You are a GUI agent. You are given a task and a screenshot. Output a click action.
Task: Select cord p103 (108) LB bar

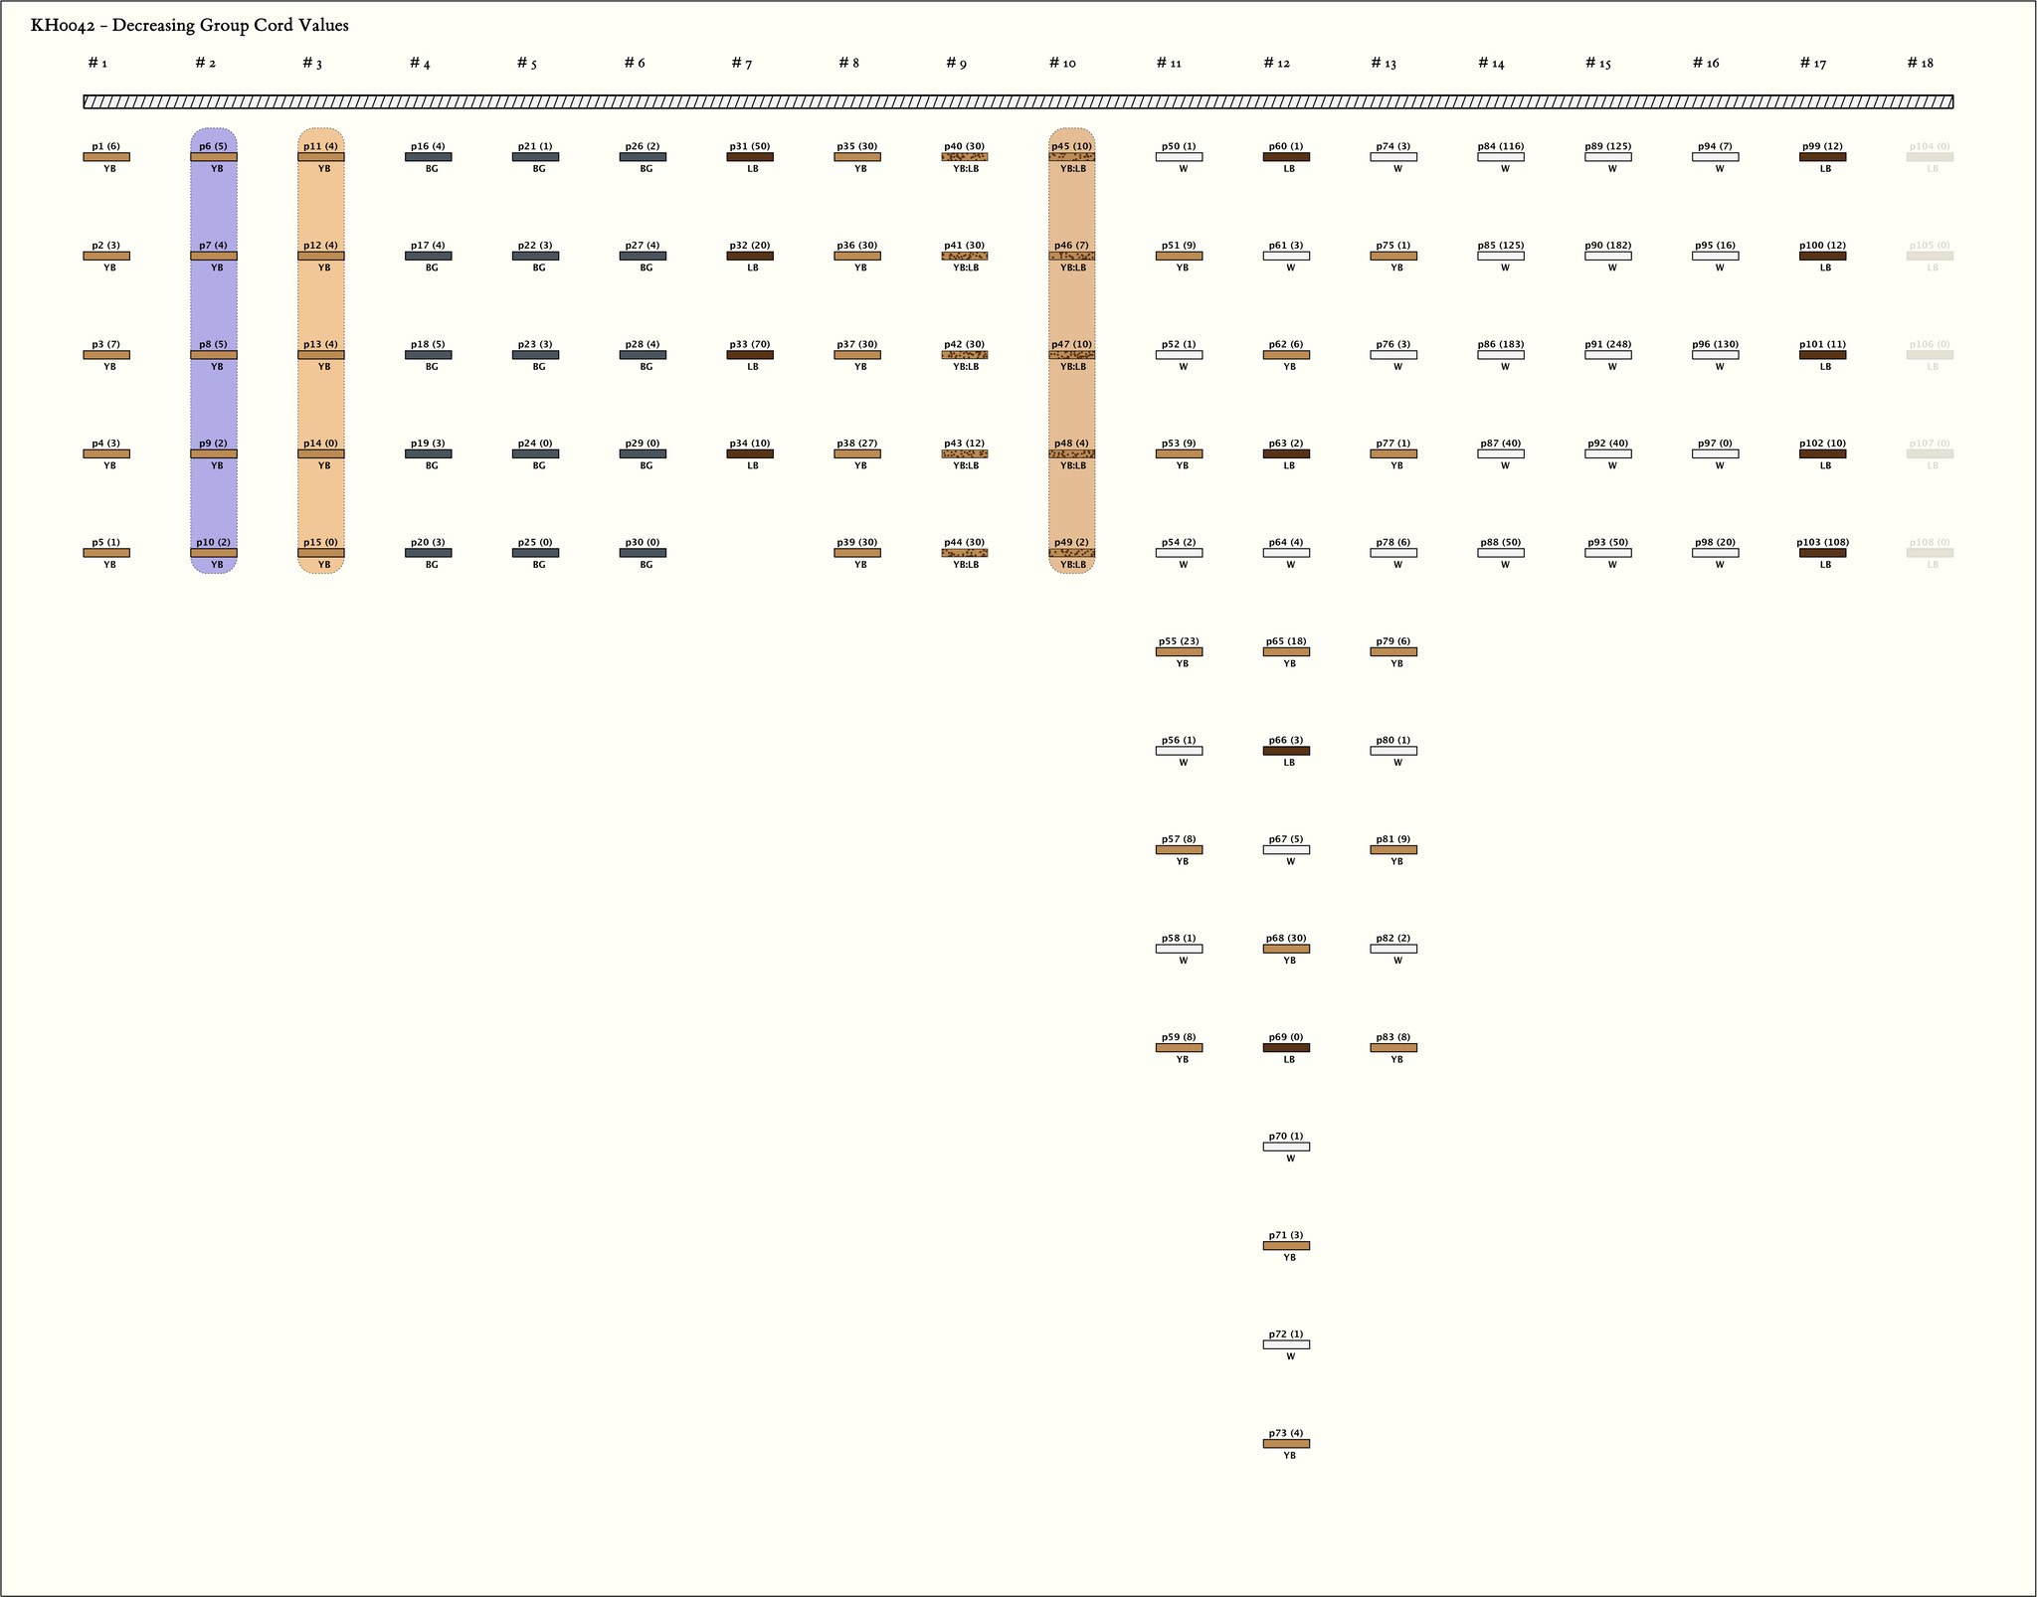[x=1822, y=553]
